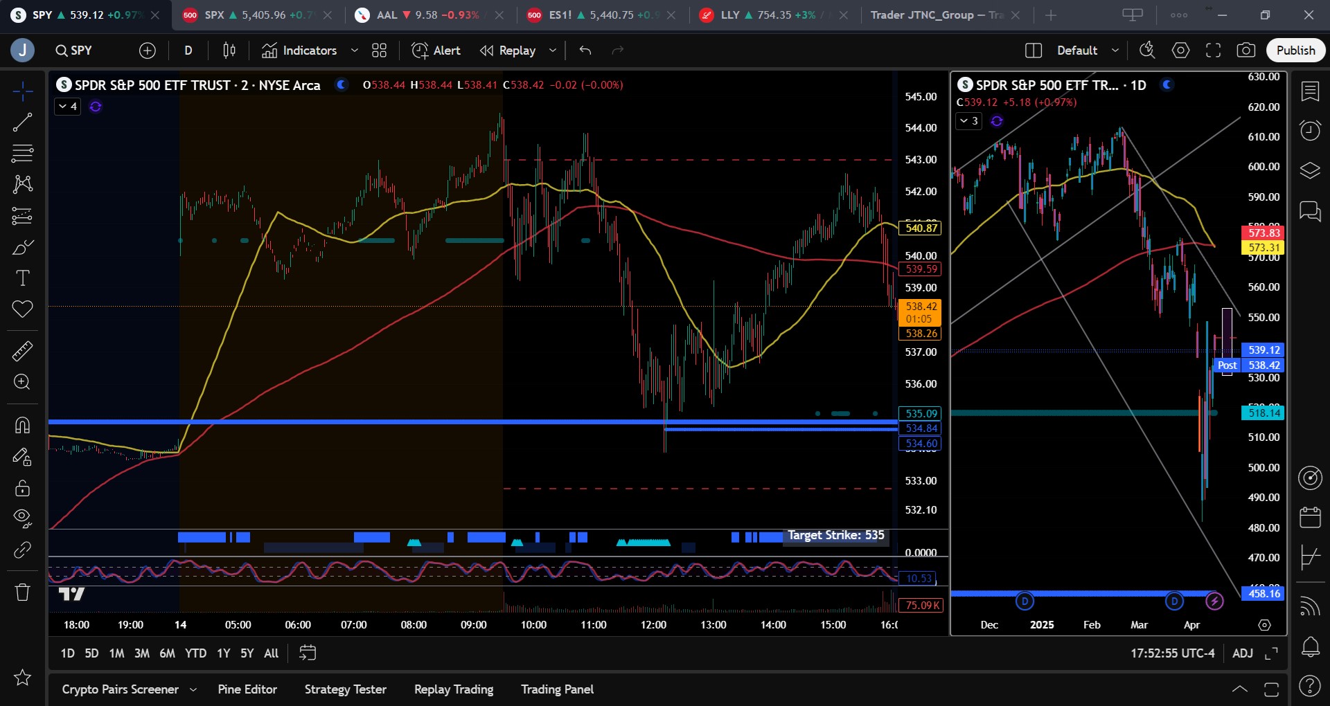Take a chart snapshot with camera icon
The image size is (1330, 706).
(x=1245, y=51)
